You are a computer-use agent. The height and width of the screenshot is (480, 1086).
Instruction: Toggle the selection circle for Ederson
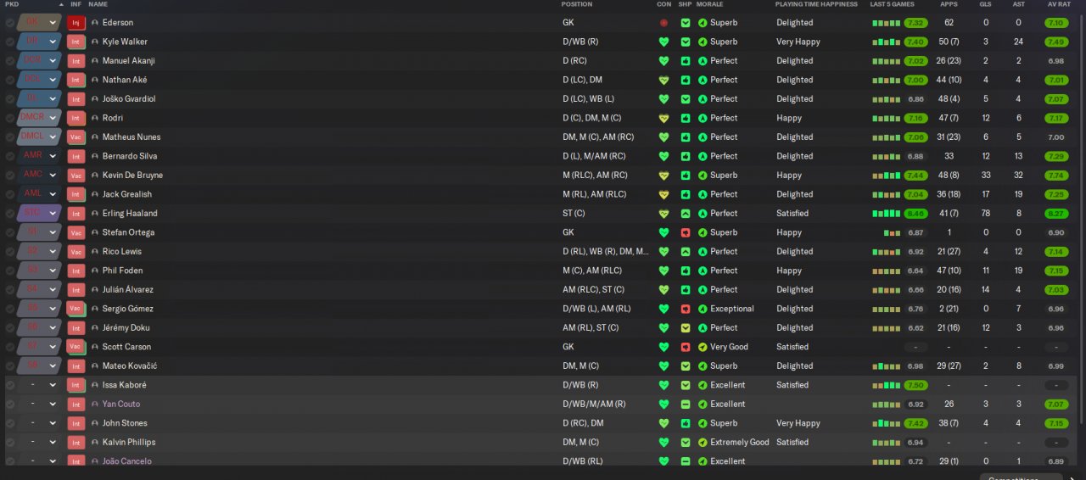[9, 22]
